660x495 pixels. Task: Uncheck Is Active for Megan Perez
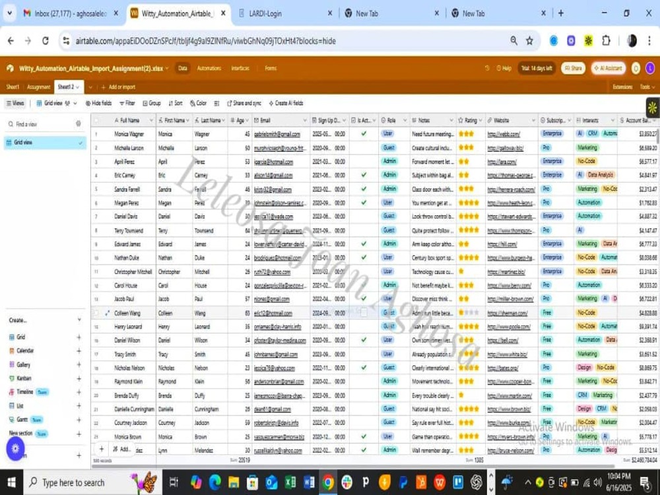click(364, 203)
